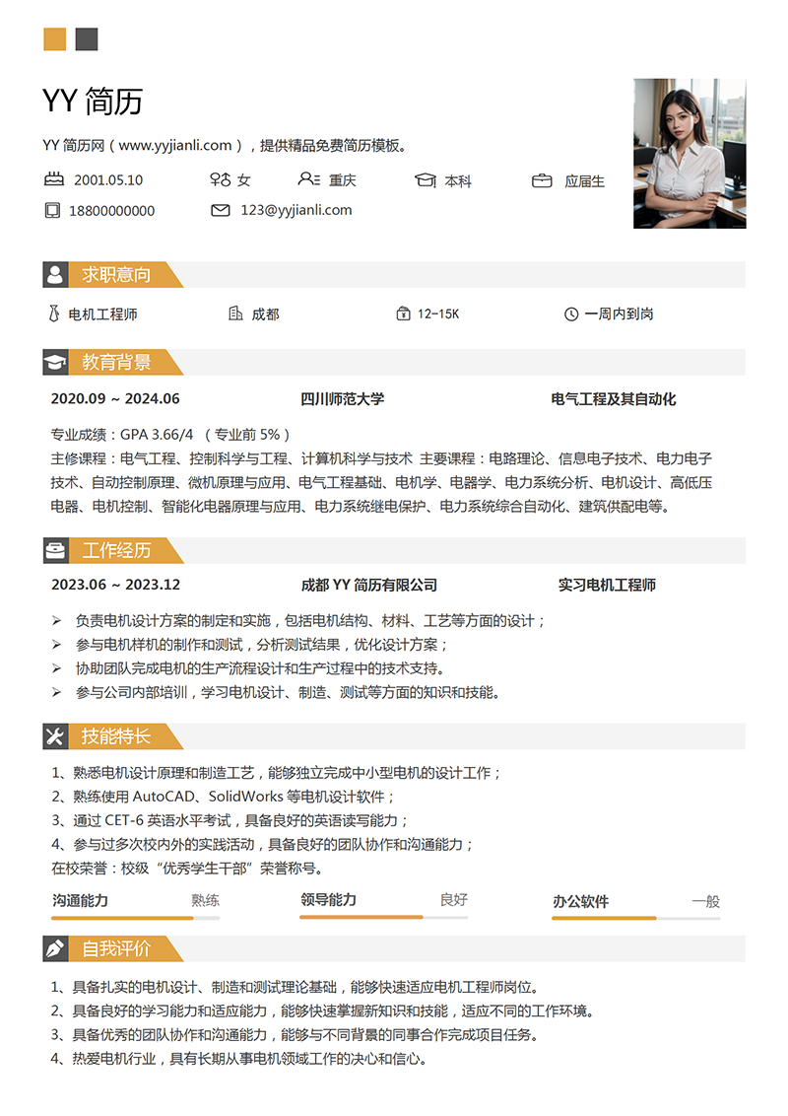Image resolution: width=788 pixels, height=1116 pixels.
Task: Click the gender icon beside 女
Action: [221, 179]
